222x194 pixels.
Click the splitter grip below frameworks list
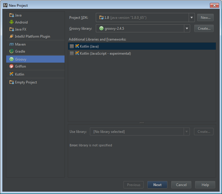[x=142, y=123]
